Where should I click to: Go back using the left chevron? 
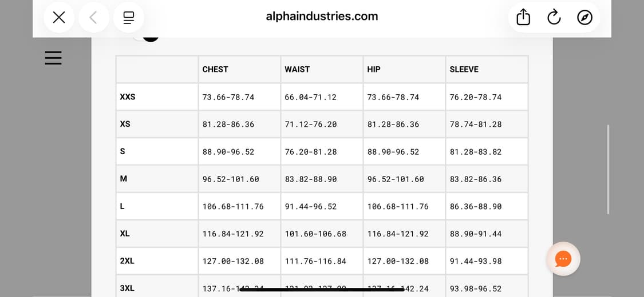click(x=93, y=18)
